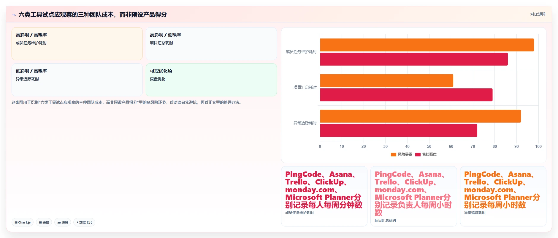
Task: Click the 成员任务维护耗时 caption in first data card
Action: tap(299, 213)
